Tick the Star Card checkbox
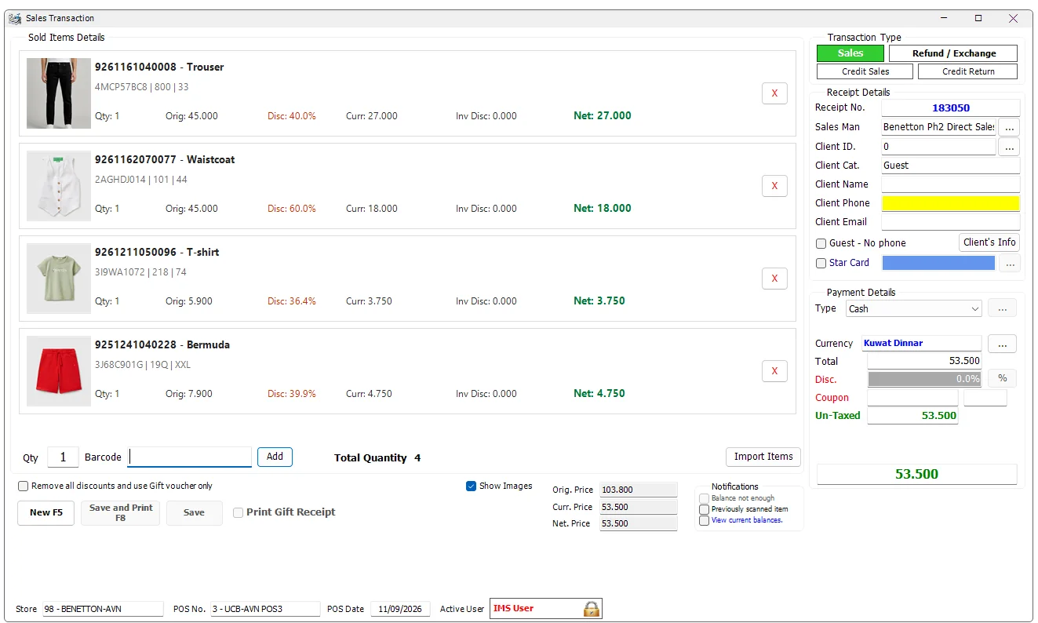The width and height of the screenshot is (1038, 623). 821,264
